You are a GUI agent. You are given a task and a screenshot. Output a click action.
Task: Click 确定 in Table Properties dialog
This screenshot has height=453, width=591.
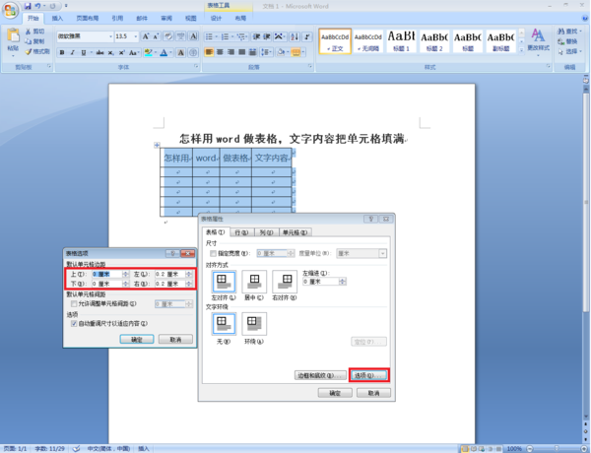(x=335, y=393)
